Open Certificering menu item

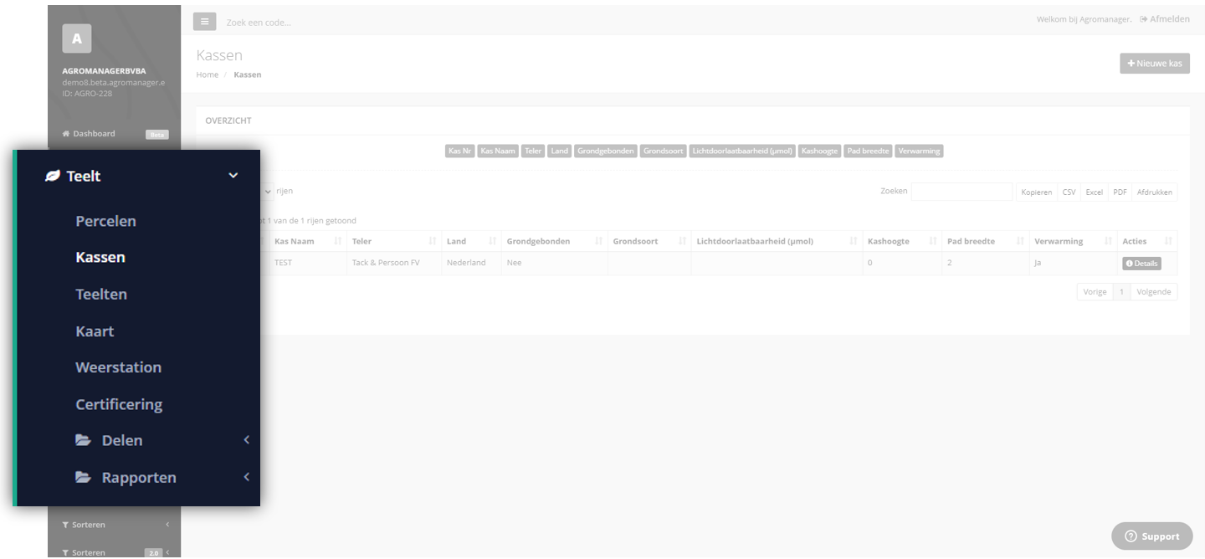(x=119, y=404)
